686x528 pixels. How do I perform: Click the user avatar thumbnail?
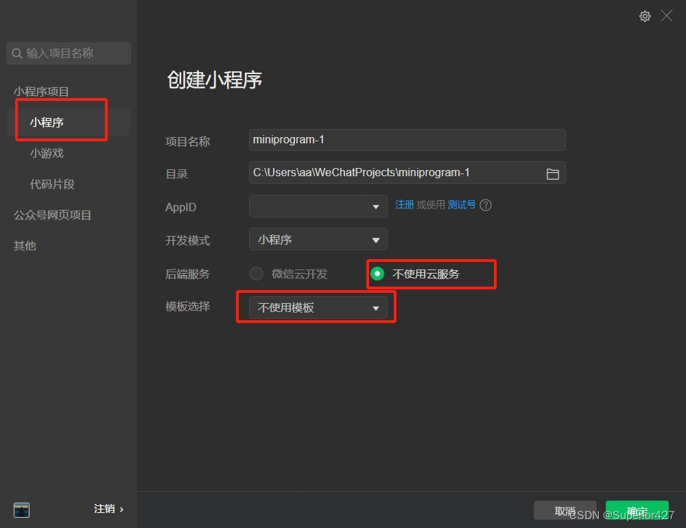(21, 510)
